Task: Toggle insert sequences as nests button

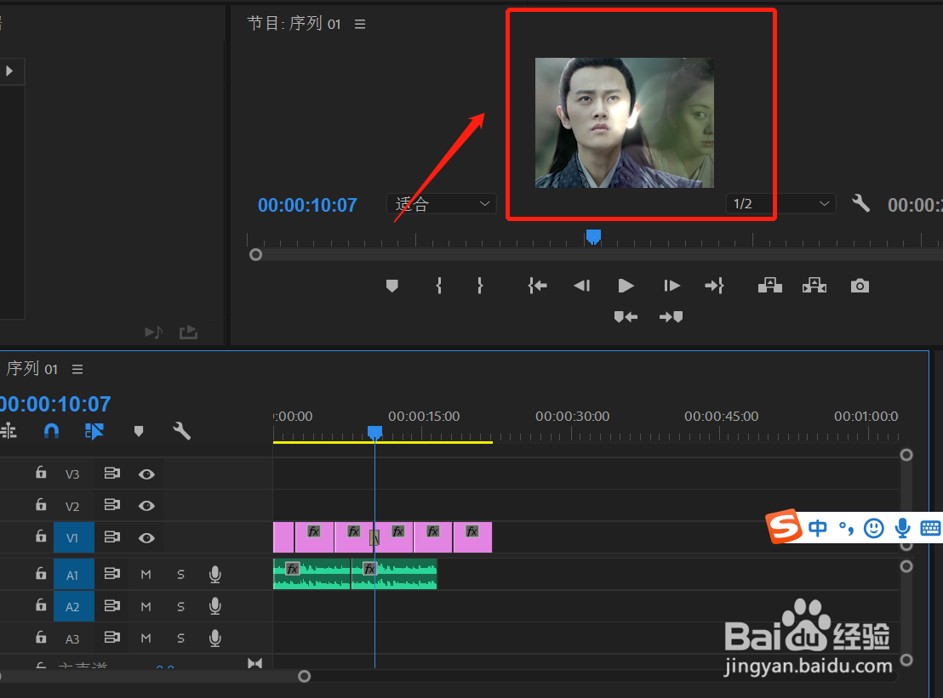Action: (9, 431)
